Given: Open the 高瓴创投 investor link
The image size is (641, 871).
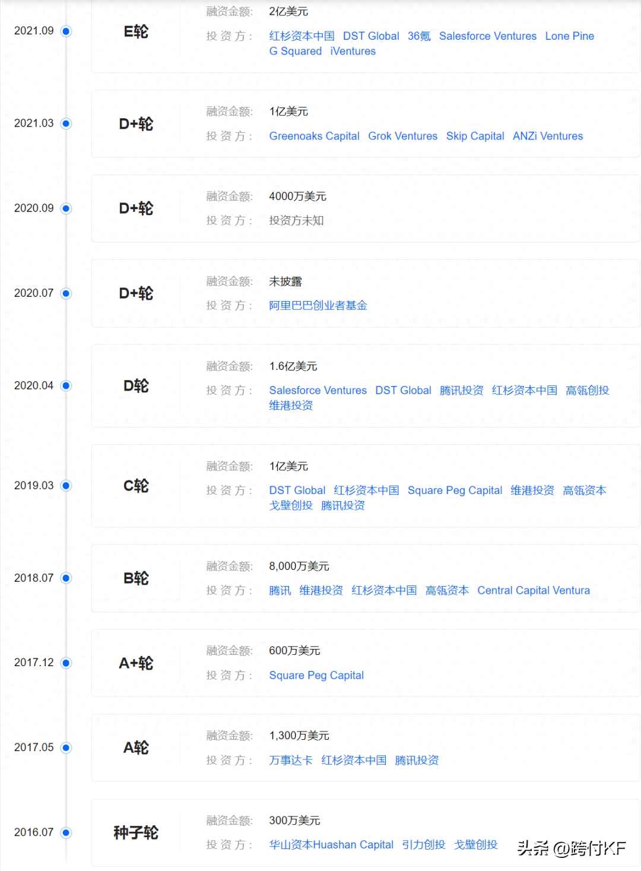Looking at the screenshot, I should 588,391.
